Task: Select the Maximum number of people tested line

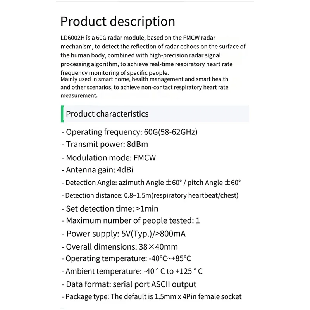Action: [131, 221]
